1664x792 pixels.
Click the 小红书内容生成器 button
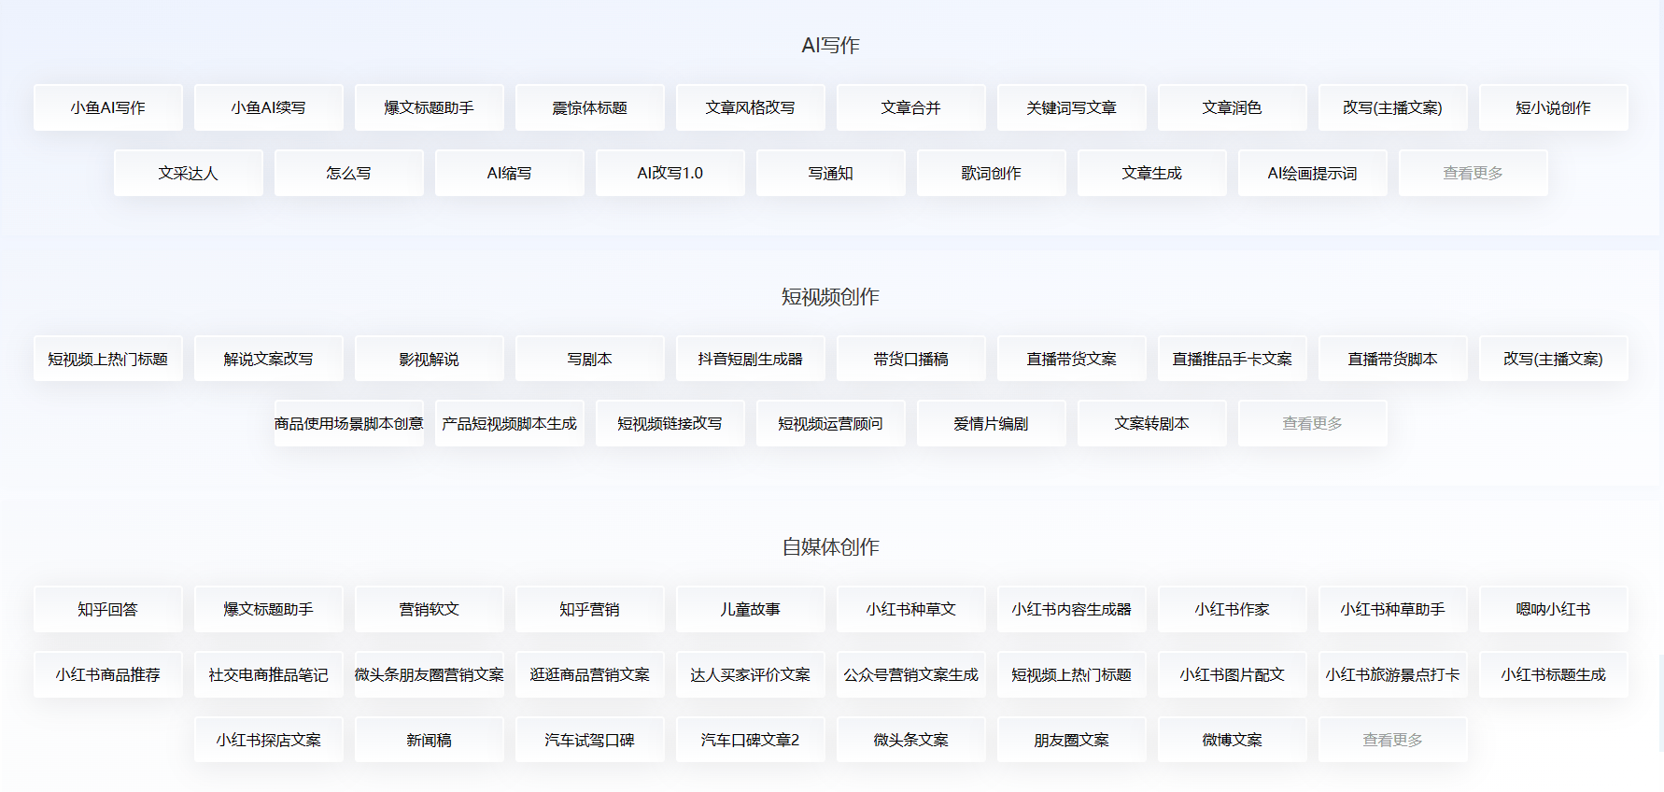click(x=1072, y=609)
